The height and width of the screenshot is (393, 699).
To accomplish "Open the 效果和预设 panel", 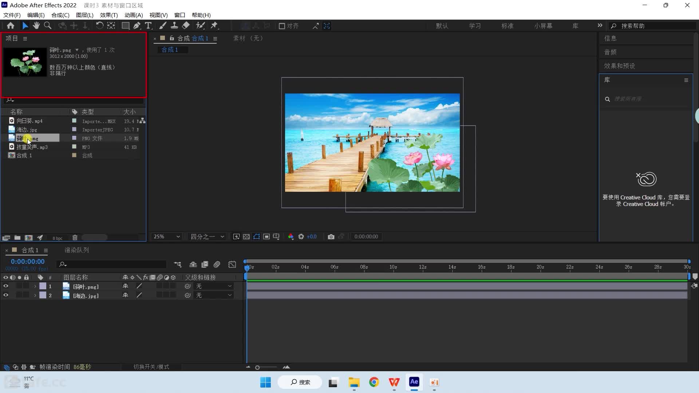I will click(x=619, y=66).
